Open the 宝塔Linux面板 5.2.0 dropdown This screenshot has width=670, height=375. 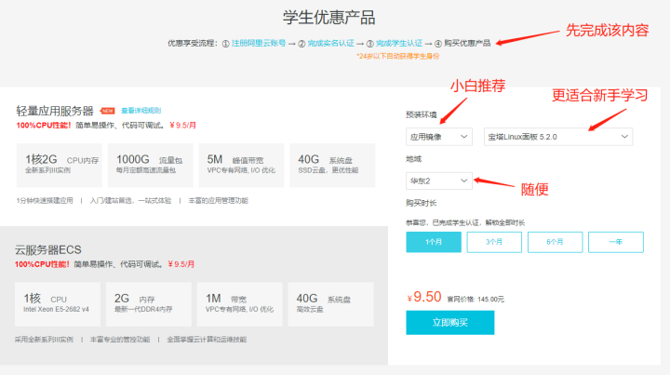pos(558,137)
